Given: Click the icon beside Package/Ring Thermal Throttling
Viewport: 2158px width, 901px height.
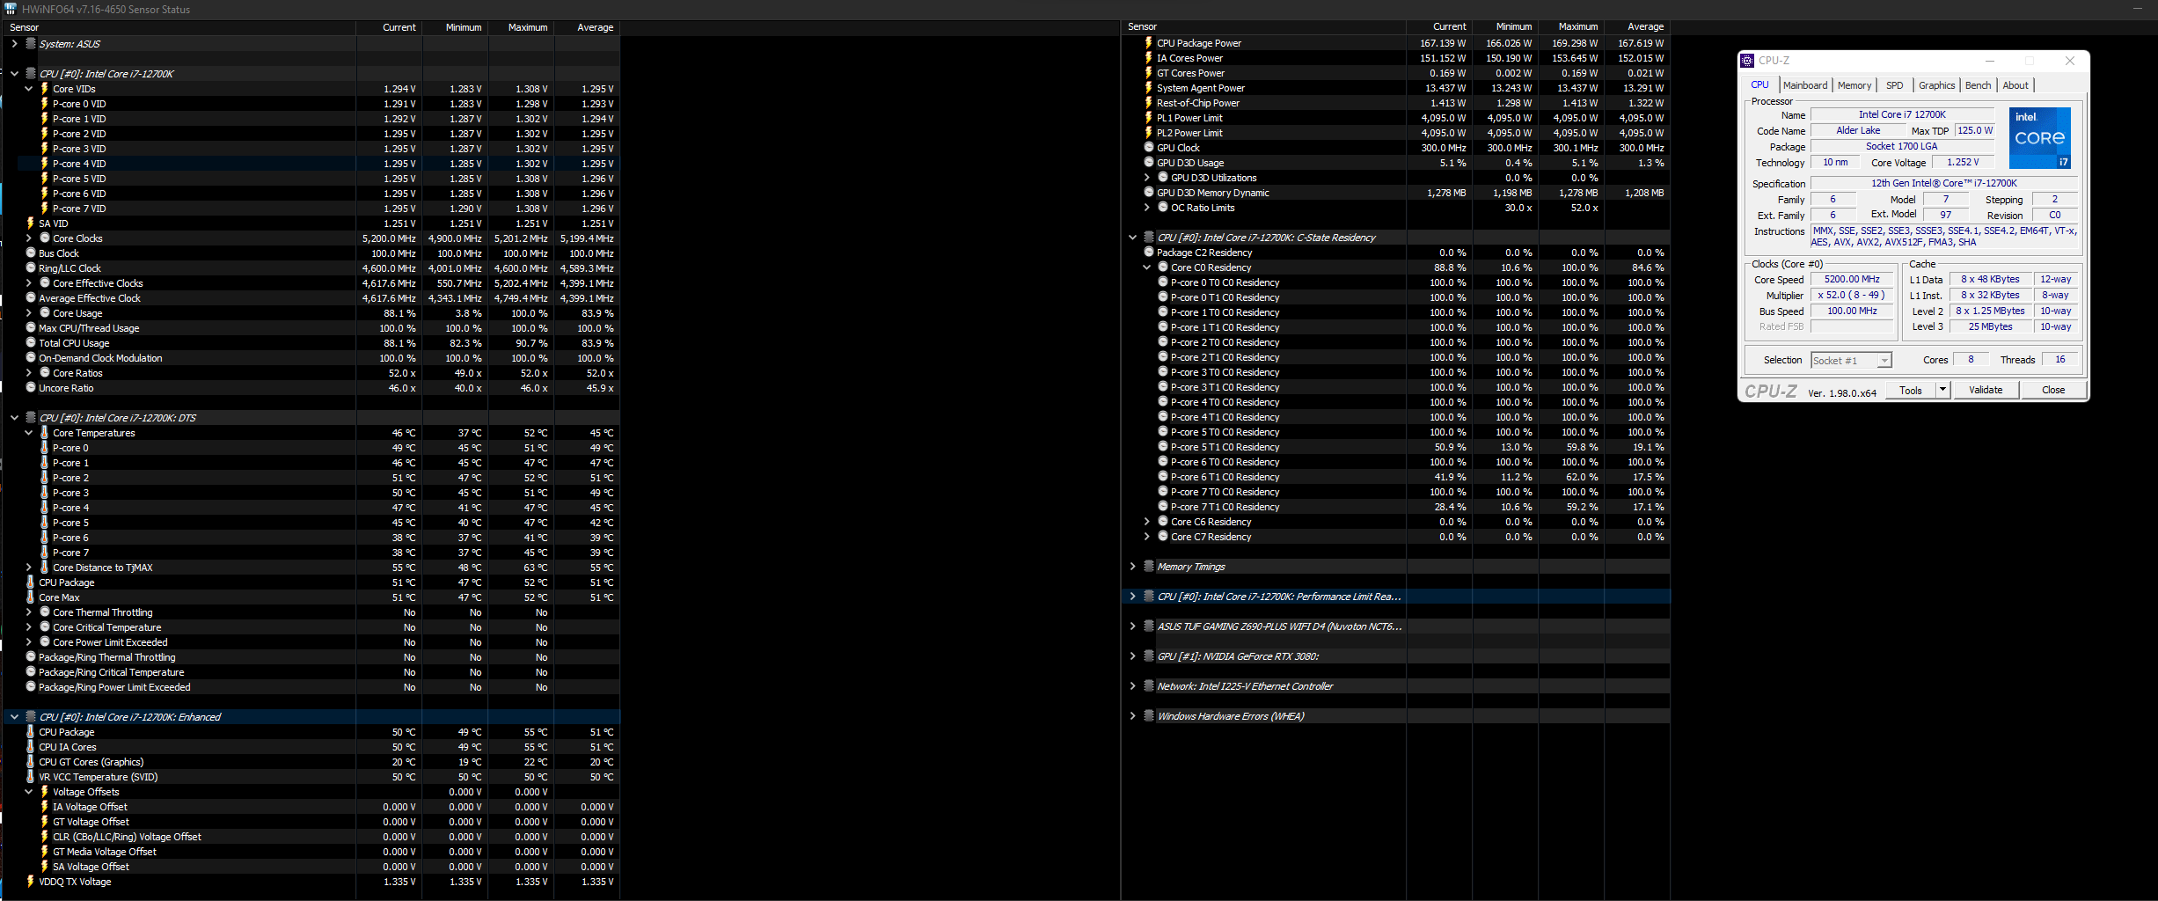Looking at the screenshot, I should (30, 657).
